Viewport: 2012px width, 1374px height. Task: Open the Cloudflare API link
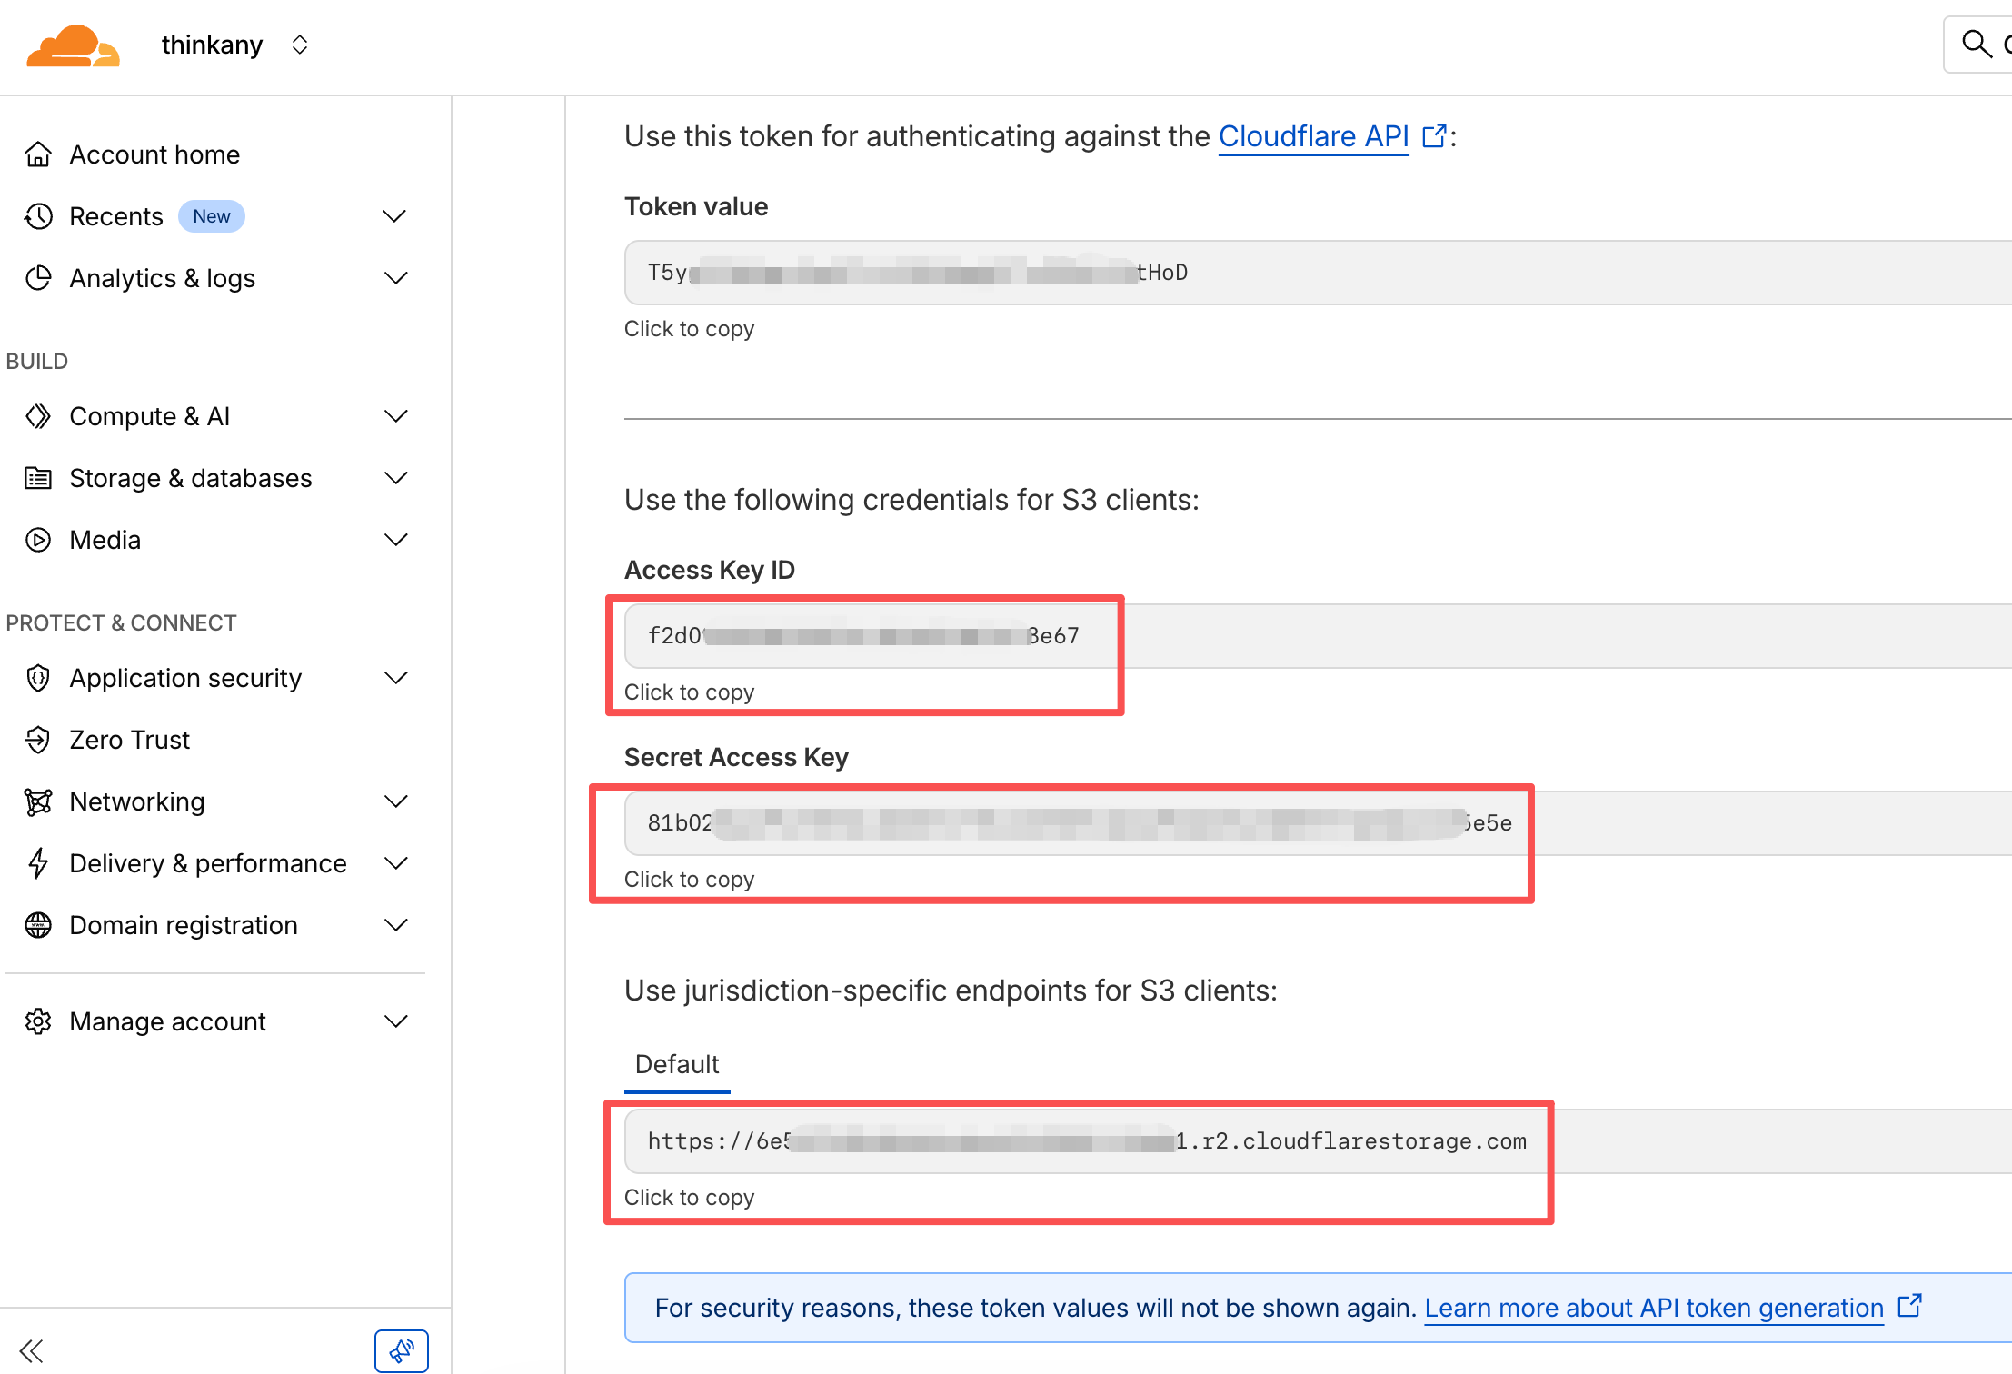pos(1313,136)
